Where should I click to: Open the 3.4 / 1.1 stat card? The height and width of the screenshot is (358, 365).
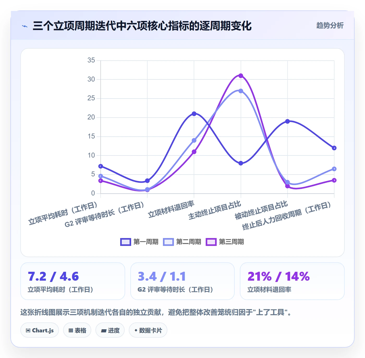tap(182, 281)
